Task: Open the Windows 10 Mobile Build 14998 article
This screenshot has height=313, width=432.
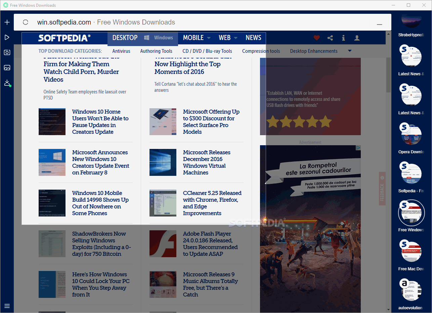Action: tap(100, 203)
